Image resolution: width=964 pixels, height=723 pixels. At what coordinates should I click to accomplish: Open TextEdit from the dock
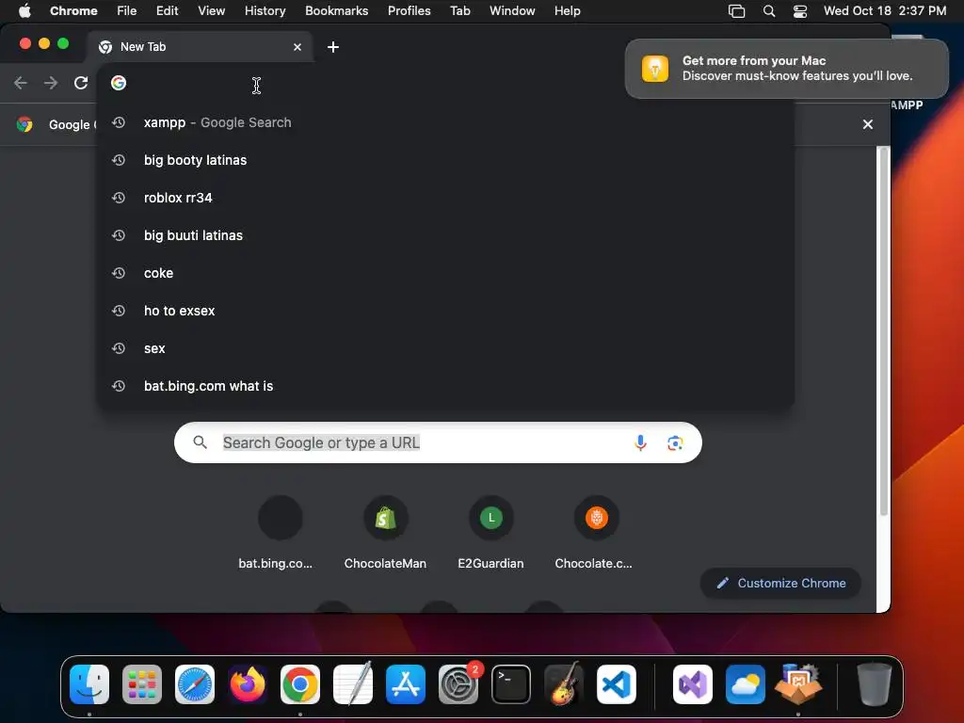[353, 684]
